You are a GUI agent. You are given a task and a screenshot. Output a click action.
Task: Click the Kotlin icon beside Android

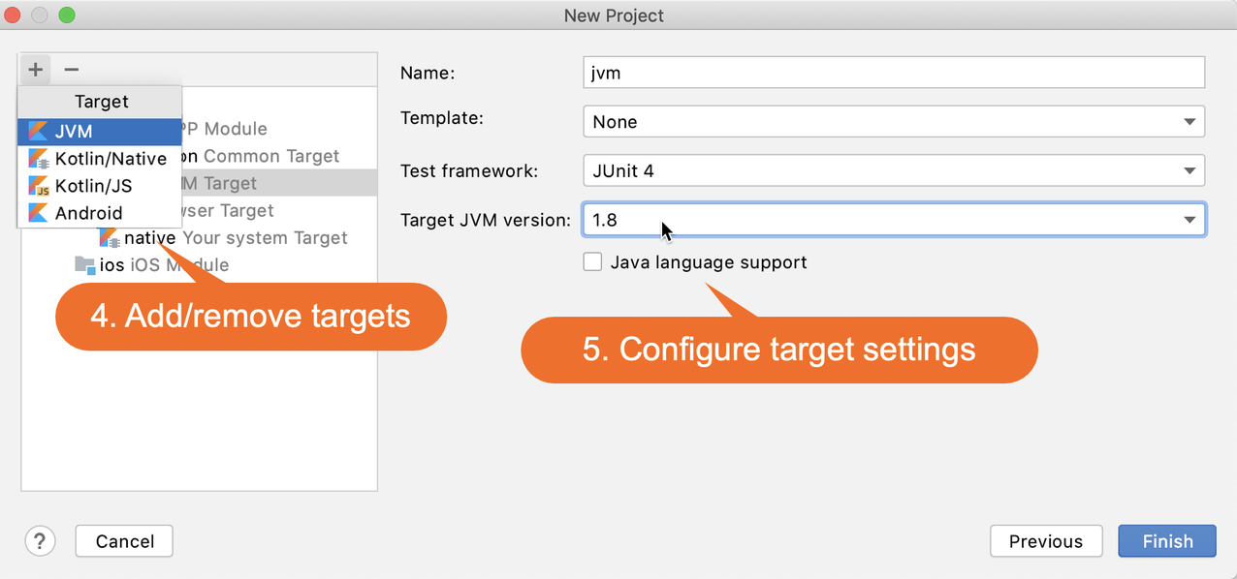coord(39,213)
